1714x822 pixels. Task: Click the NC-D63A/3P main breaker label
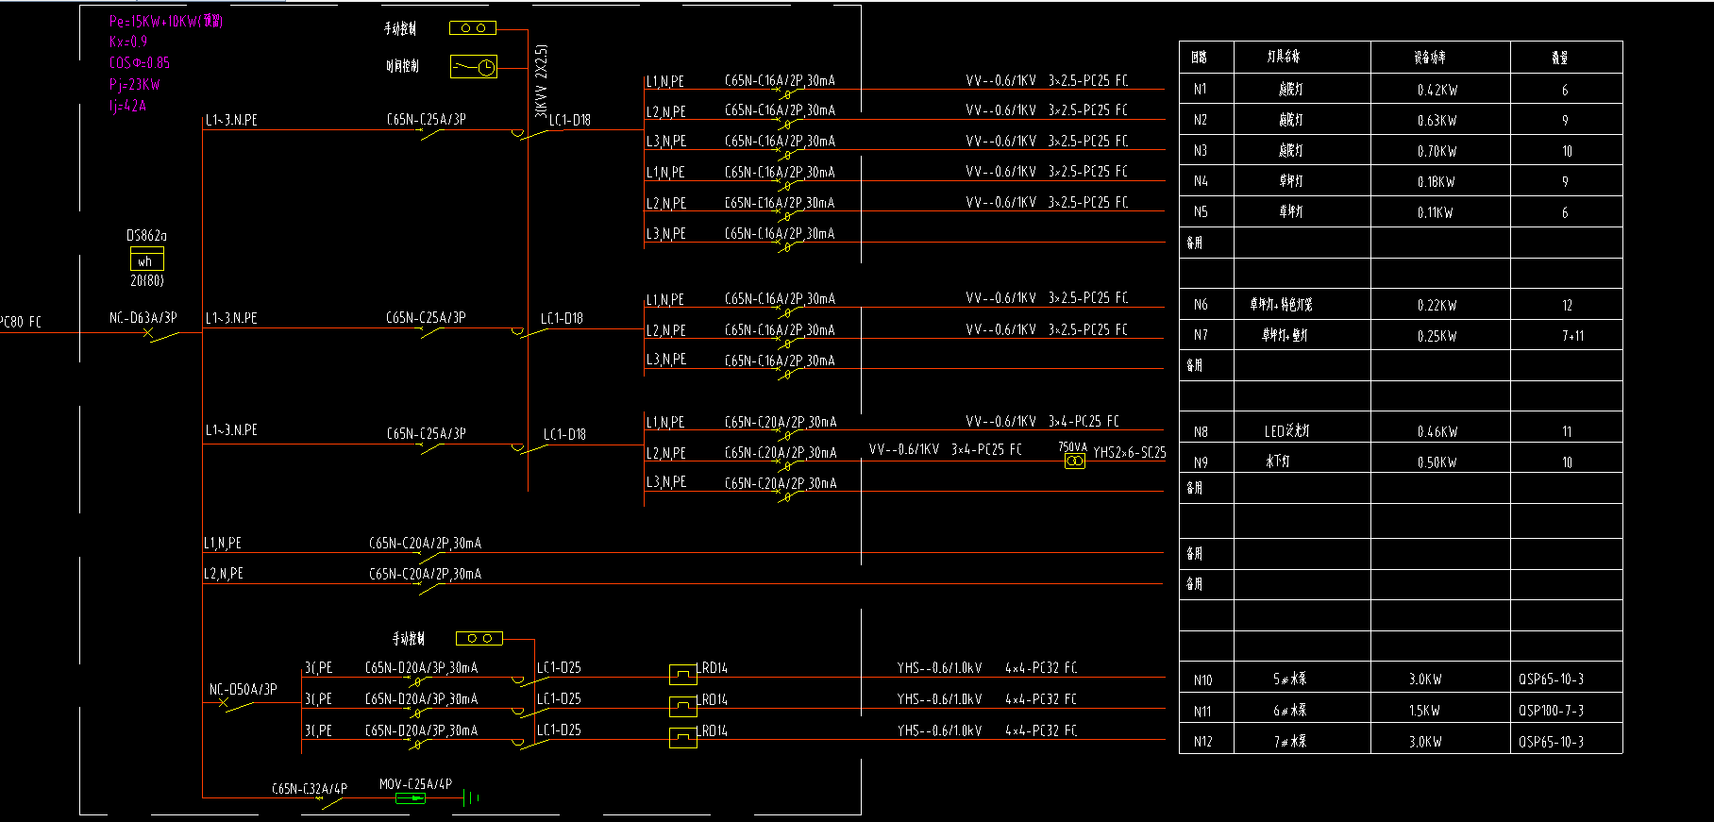click(143, 318)
